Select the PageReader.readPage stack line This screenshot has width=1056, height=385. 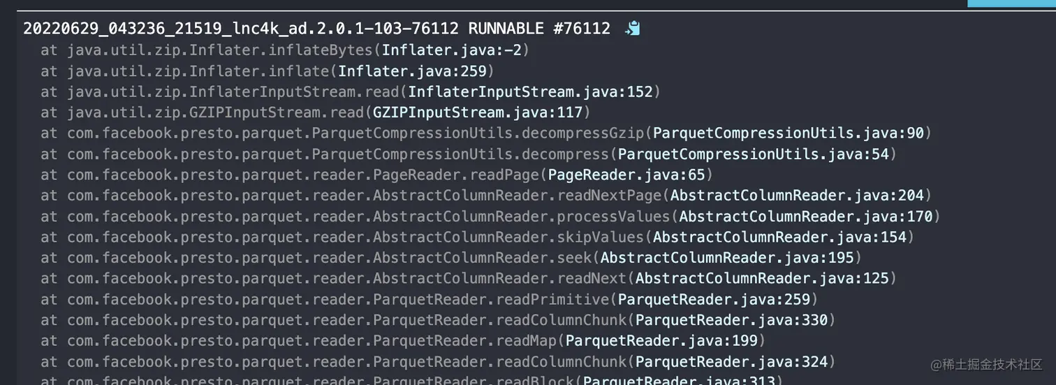pyautogui.click(x=377, y=175)
